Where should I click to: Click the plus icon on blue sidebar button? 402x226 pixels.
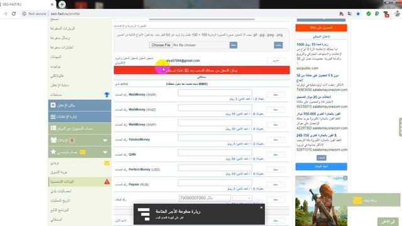pyautogui.click(x=53, y=105)
